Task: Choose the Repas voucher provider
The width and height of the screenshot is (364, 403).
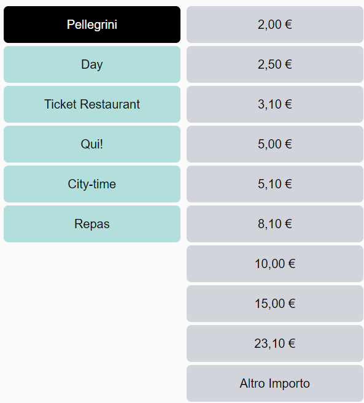Action: tap(92, 224)
